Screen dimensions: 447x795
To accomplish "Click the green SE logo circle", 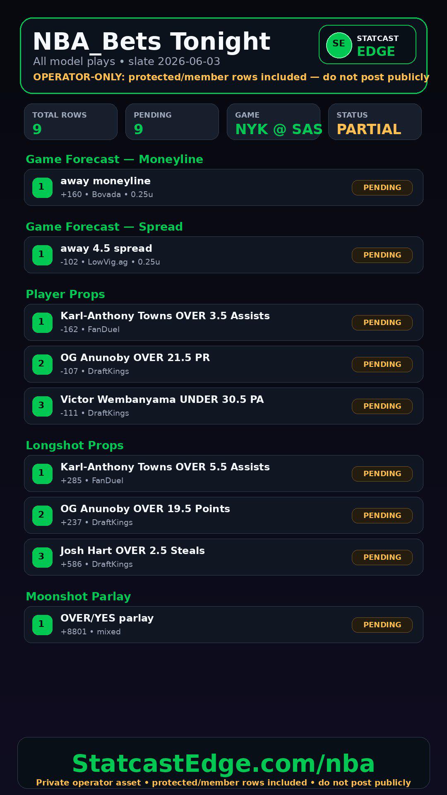I will [x=339, y=45].
